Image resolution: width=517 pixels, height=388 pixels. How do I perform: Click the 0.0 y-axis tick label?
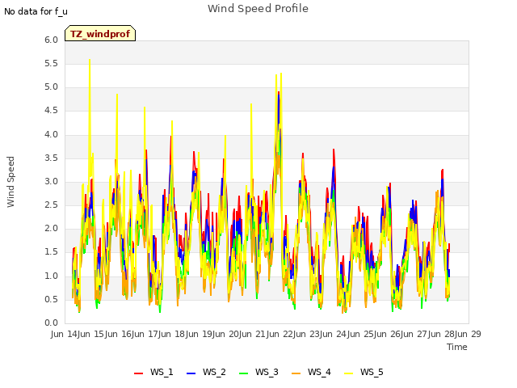tap(51, 323)
